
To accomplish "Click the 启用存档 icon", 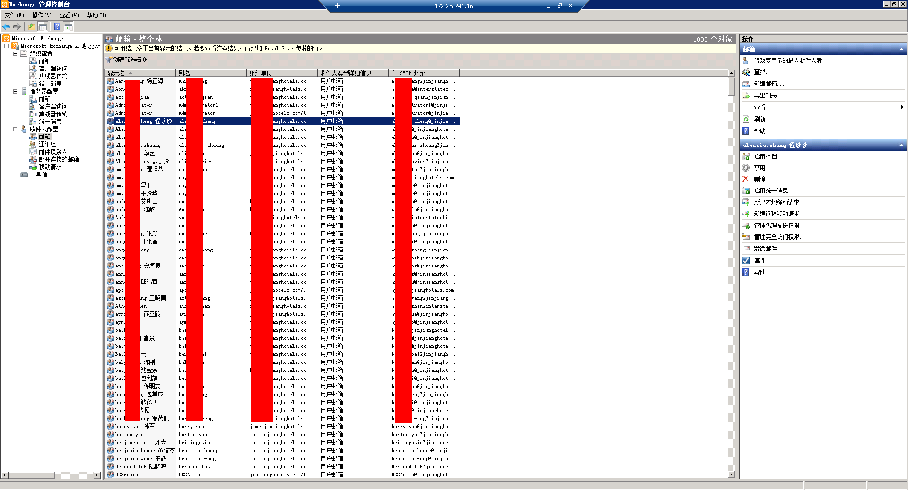I will (746, 156).
